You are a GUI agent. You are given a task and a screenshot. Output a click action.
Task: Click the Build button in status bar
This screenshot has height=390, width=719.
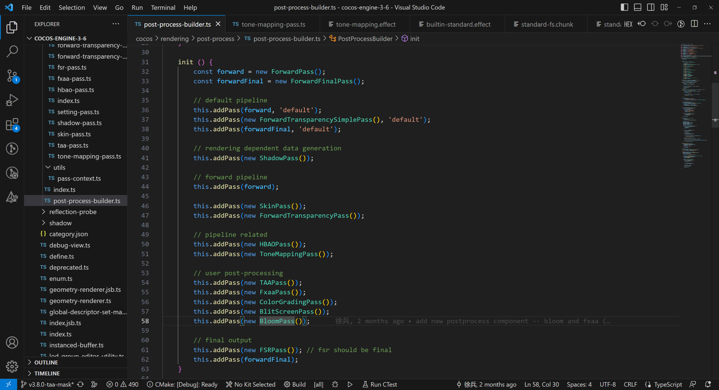[295, 384]
